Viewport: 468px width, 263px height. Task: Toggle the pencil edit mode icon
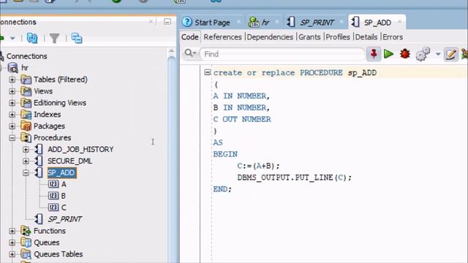(450, 54)
